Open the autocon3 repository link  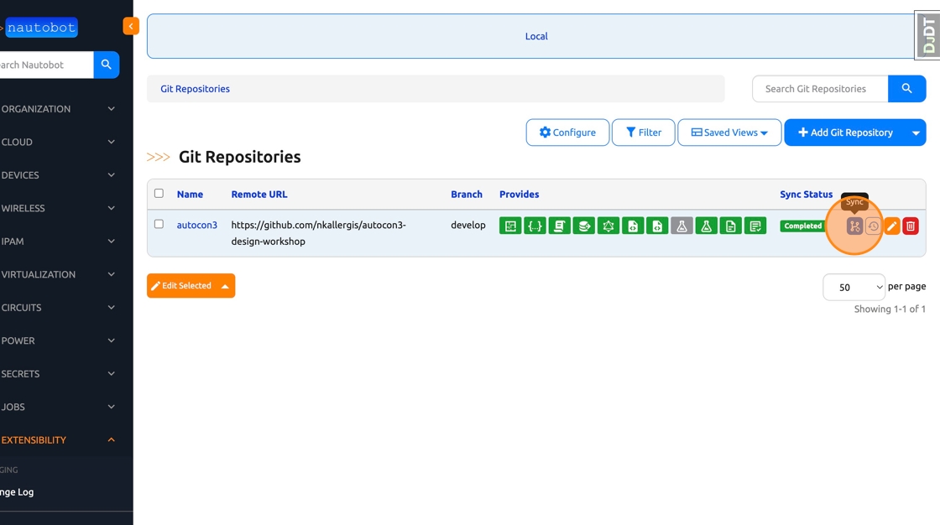point(196,225)
